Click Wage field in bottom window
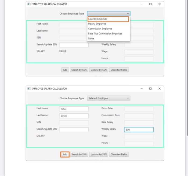Image resolution: width=188 pixels, height=176 pixels. [139, 137]
